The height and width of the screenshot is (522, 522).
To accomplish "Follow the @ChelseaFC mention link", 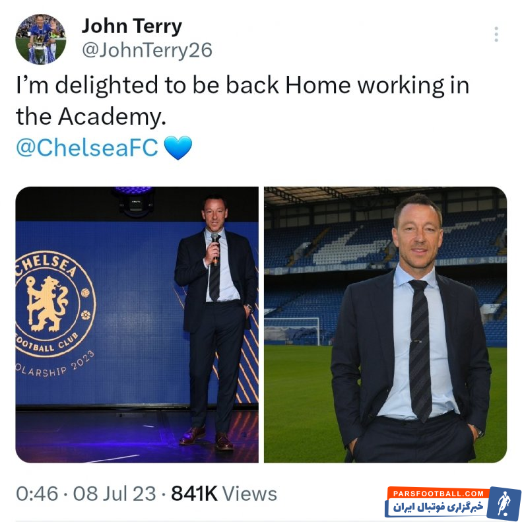I will [x=87, y=147].
